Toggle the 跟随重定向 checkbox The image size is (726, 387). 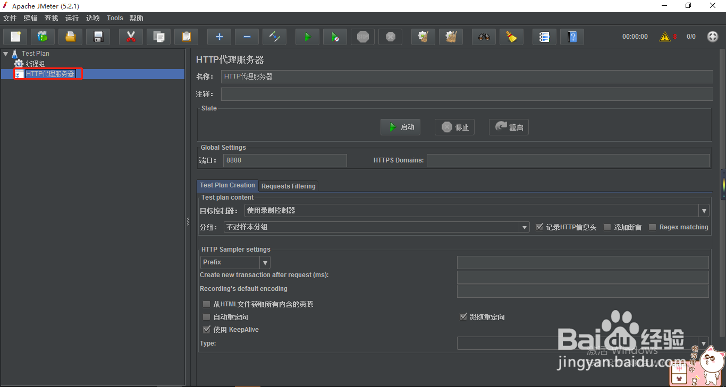[463, 317]
